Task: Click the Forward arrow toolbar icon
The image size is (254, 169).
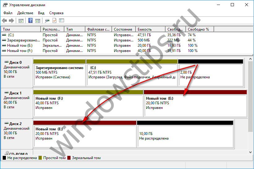Action: tap(11, 21)
